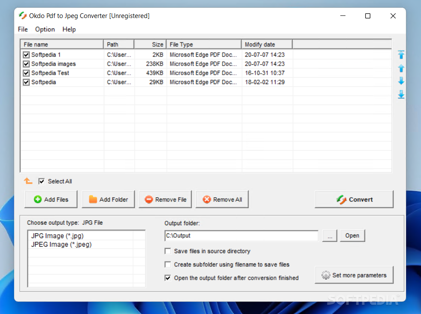The image size is (421, 314).
Task: Click modify date 18-02-02 11:29
Action: [265, 82]
